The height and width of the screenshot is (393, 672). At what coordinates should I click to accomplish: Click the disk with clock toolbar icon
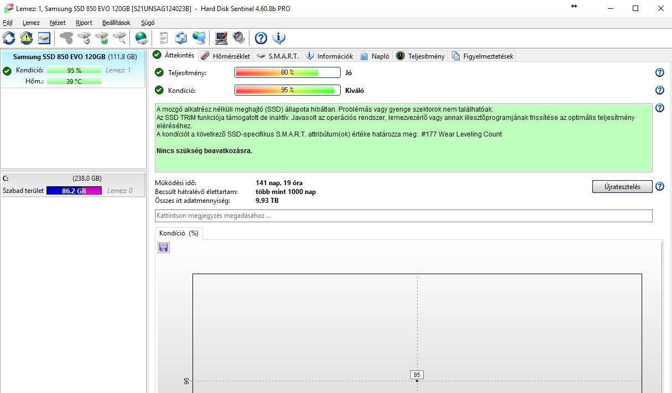84,38
